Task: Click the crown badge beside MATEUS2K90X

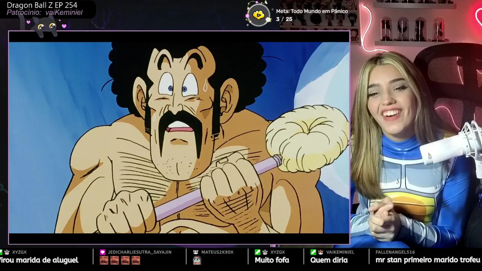Action: tap(196, 252)
